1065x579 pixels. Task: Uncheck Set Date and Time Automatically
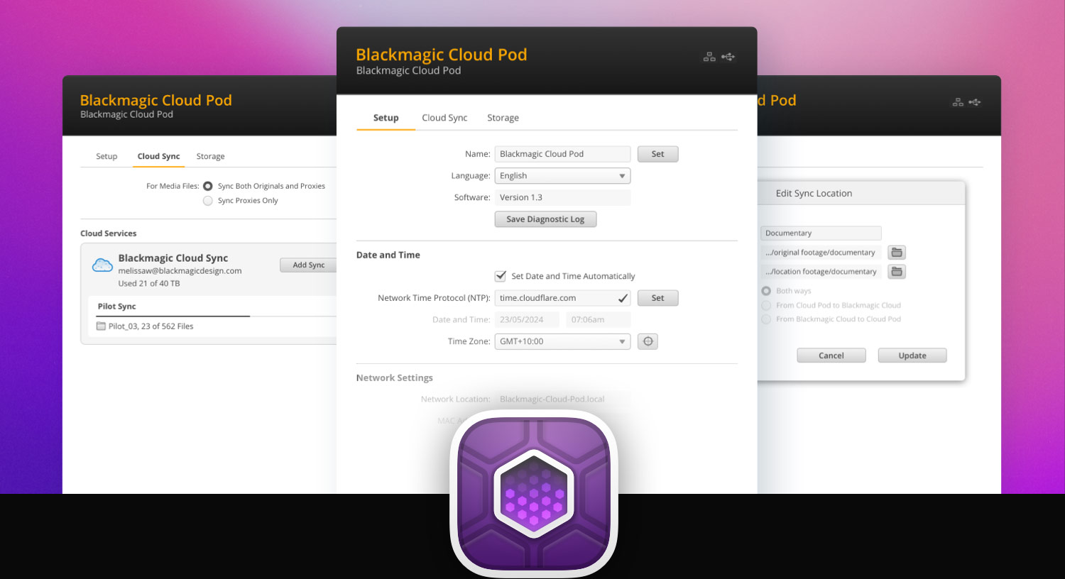(500, 275)
